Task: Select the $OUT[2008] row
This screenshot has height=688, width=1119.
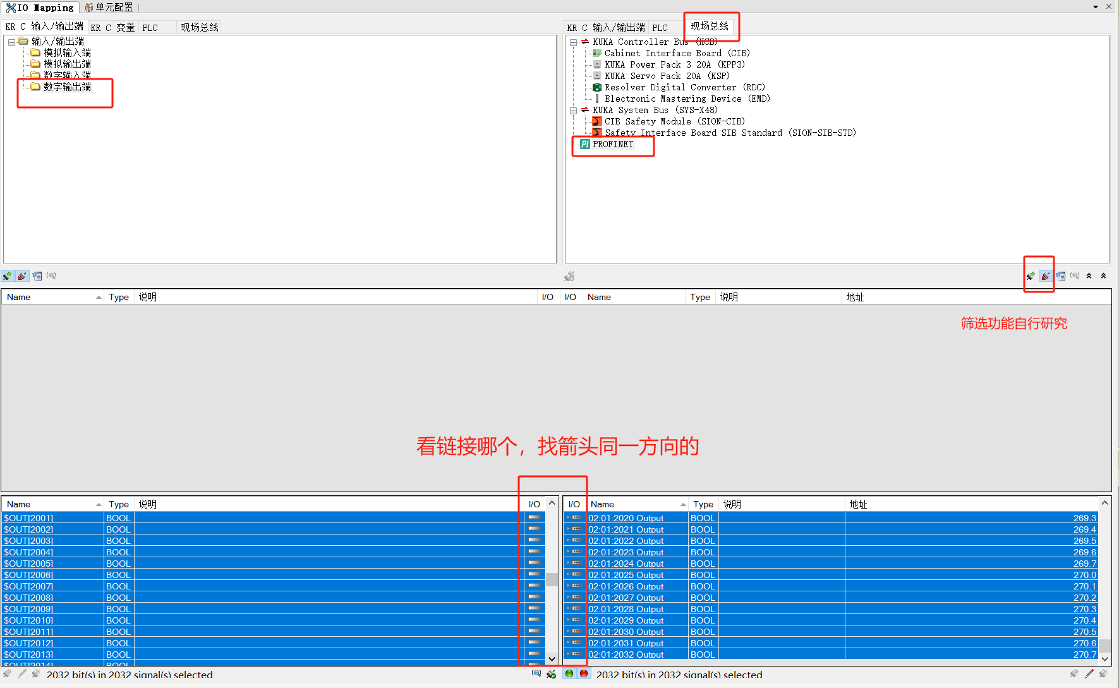Action: click(273, 598)
